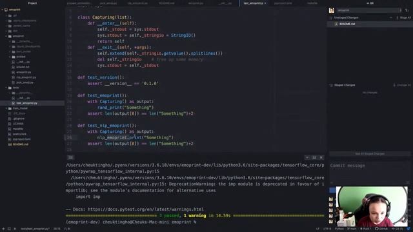Screen dimensions: 413x232
Task: Expand the pickled folder
Action: pos(21,57)
